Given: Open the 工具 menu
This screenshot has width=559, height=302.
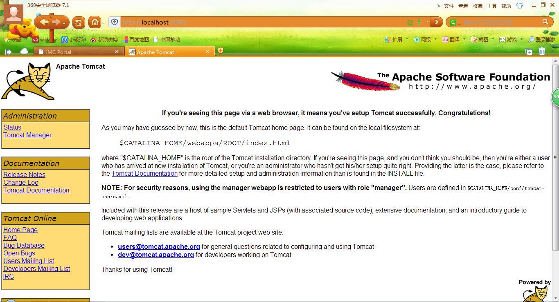Looking at the screenshot, I should 492,6.
